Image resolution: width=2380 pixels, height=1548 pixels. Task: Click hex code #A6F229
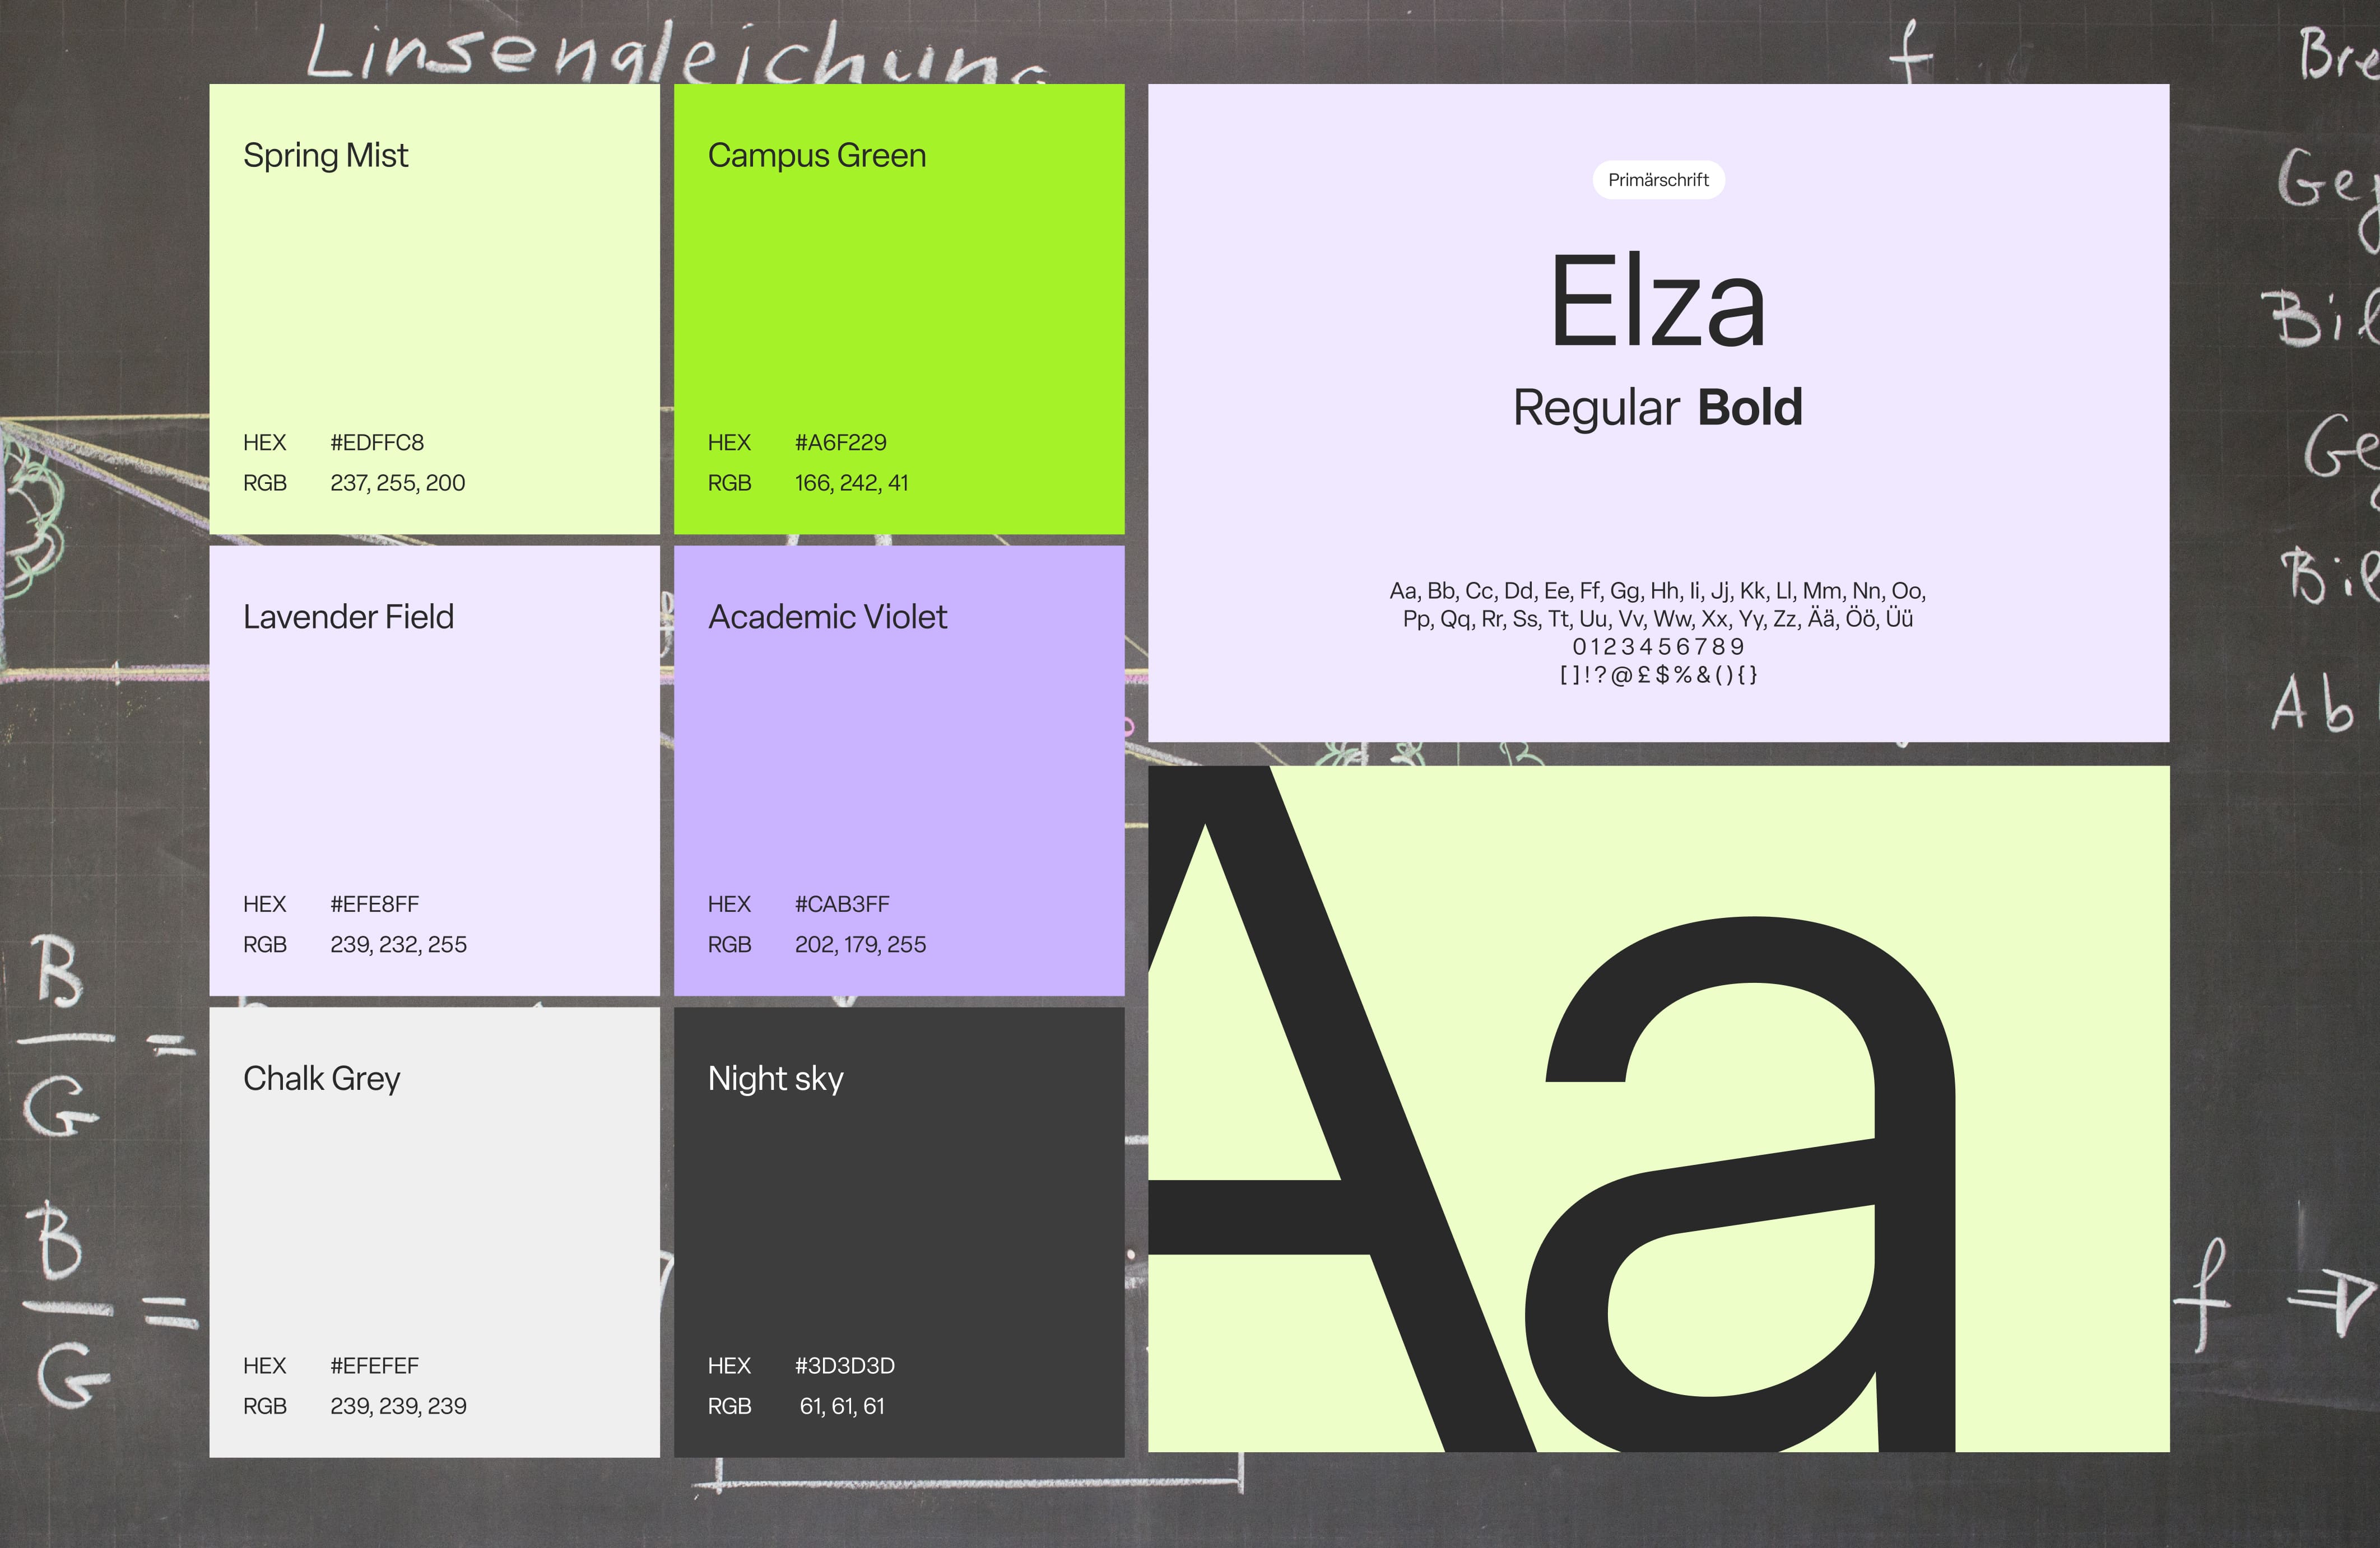[840, 442]
